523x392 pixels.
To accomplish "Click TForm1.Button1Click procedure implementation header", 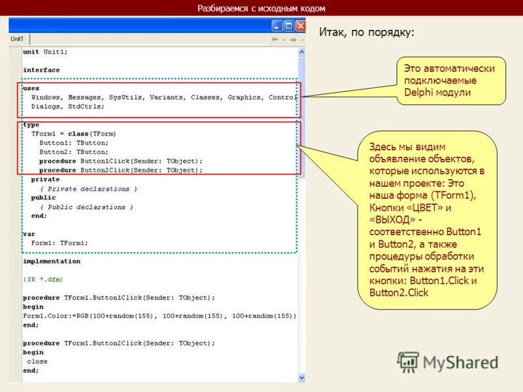I will point(119,298).
